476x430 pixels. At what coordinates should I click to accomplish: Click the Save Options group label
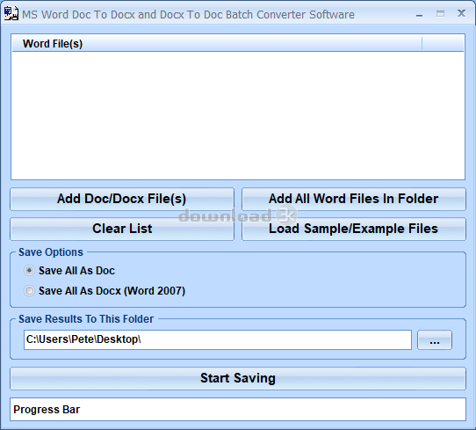(51, 252)
